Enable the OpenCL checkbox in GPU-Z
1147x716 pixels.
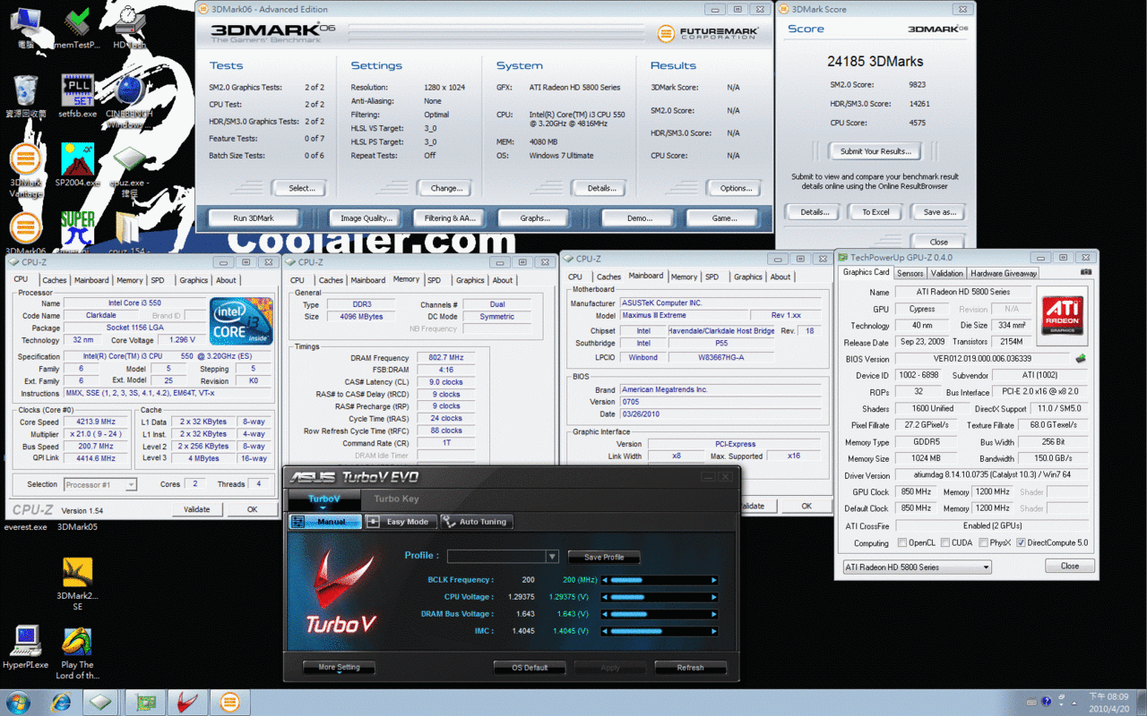[x=901, y=543]
